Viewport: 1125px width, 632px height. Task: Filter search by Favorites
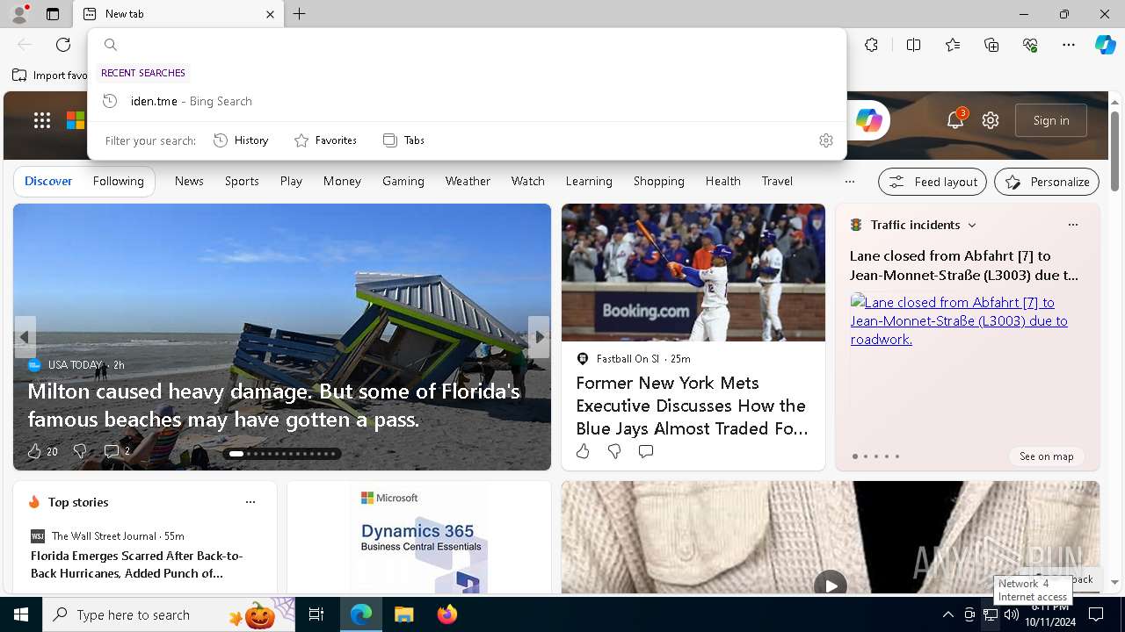coord(325,140)
